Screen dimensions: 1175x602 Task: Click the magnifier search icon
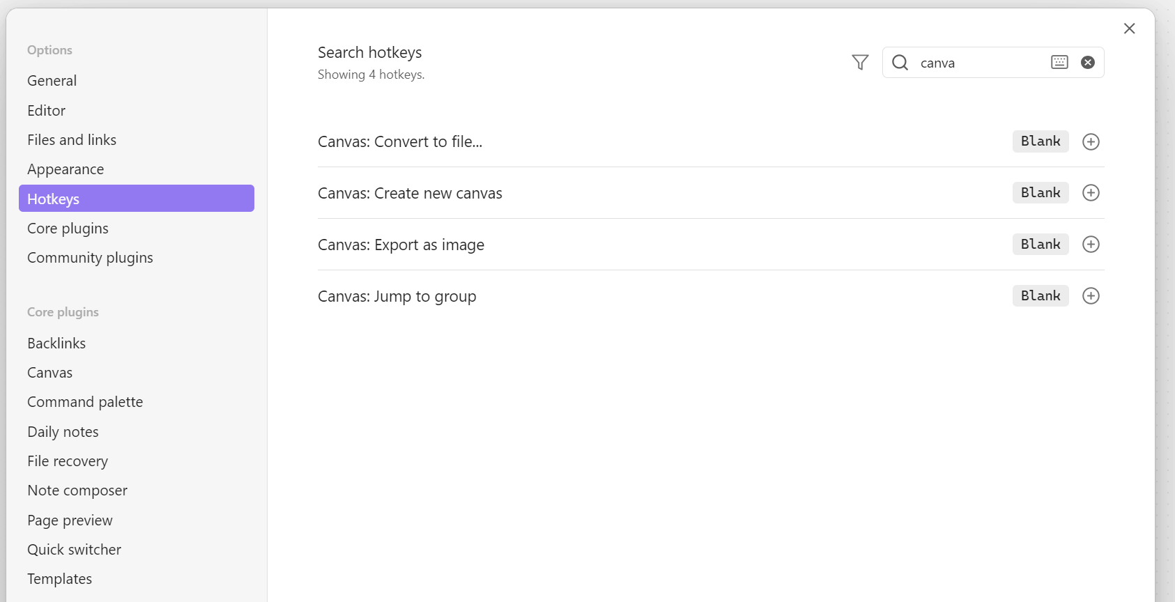[900, 63]
